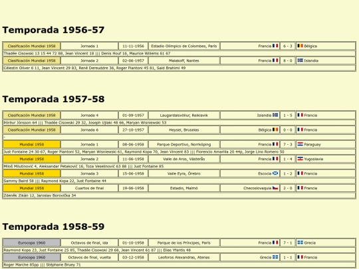Click the Cuartos de final round cell
The width and height of the screenshot is (359, 269).
pos(89,188)
